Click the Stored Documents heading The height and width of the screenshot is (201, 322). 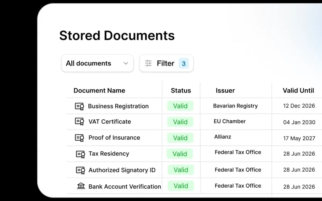tap(117, 36)
